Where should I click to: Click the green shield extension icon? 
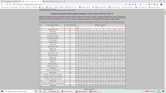(133, 5)
